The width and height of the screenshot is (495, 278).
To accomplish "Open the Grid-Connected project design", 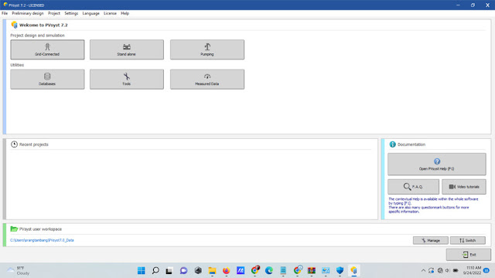I will (x=47, y=49).
